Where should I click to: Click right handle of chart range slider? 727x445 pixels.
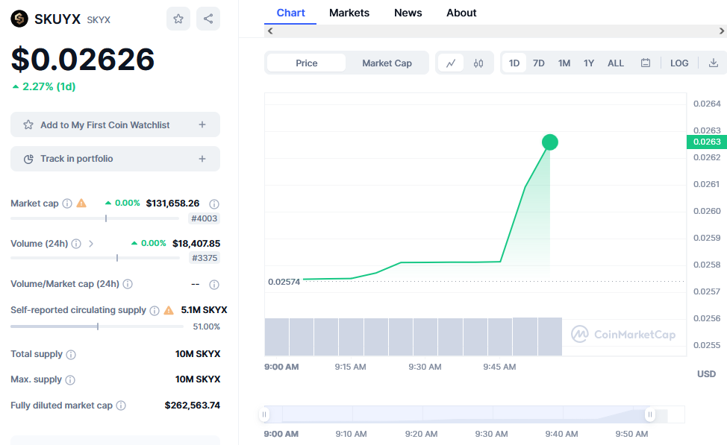tap(650, 414)
